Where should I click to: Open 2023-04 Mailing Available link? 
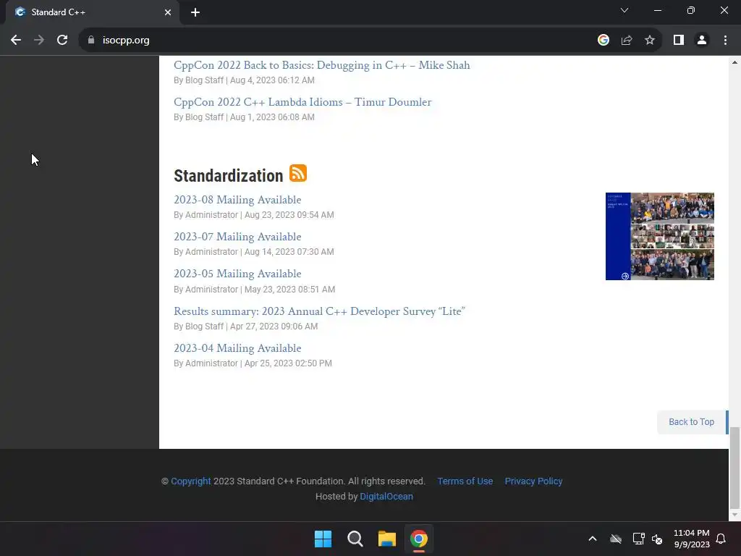coord(237,348)
